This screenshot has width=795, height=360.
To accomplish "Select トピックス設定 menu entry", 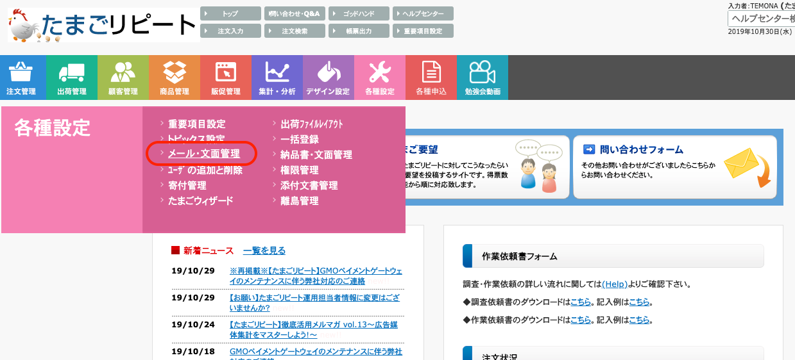I will pyautogui.click(x=196, y=139).
